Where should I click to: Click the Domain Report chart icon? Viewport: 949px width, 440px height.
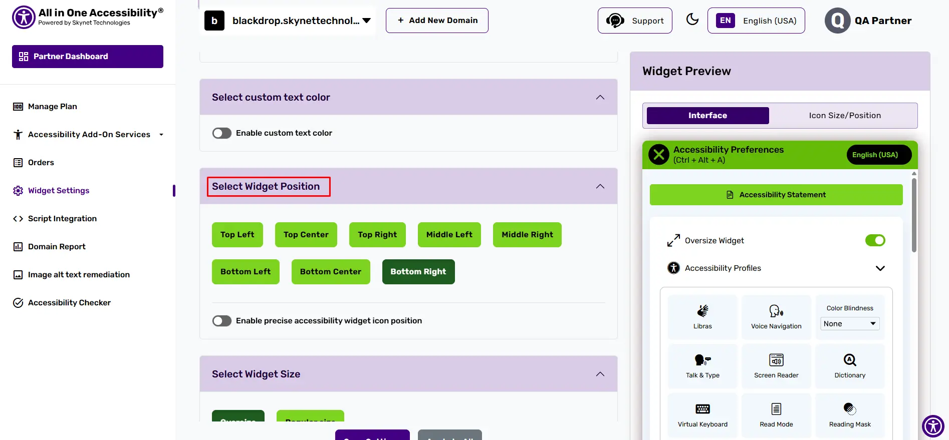tap(18, 247)
